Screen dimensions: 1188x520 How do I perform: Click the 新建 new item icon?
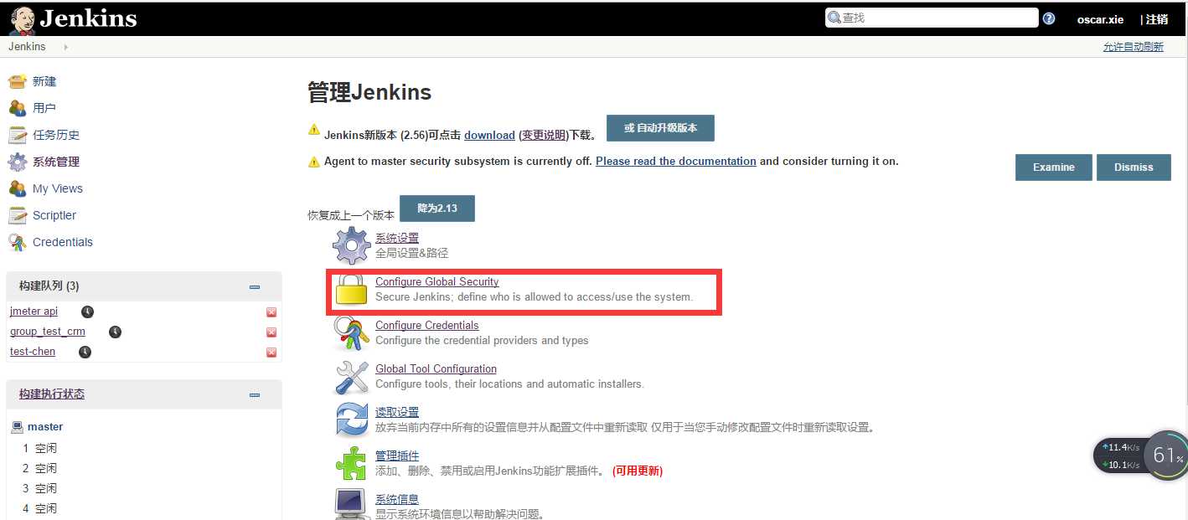click(18, 81)
